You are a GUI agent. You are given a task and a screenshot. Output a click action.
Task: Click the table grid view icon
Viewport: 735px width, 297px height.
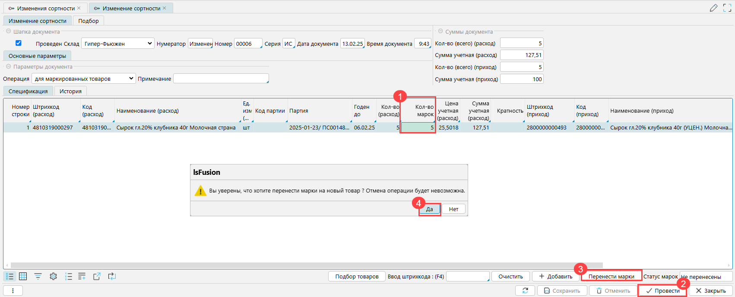pos(23,276)
